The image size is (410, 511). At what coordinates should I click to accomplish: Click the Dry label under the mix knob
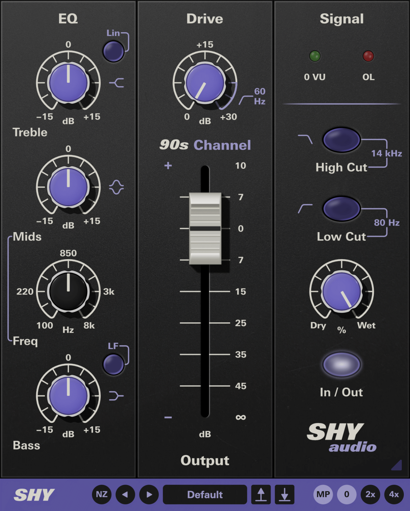(x=318, y=325)
